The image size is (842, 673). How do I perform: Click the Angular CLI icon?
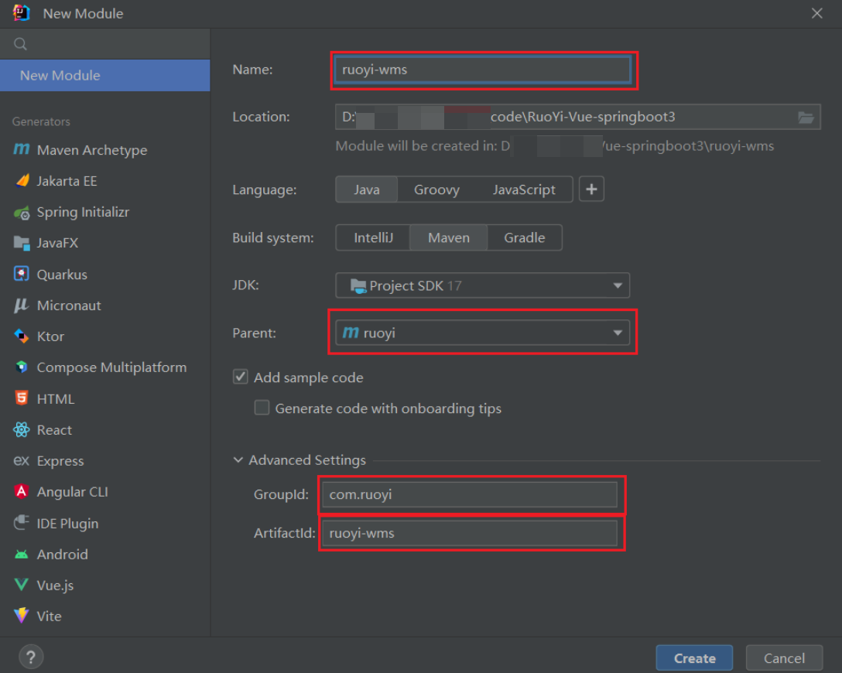tap(22, 492)
